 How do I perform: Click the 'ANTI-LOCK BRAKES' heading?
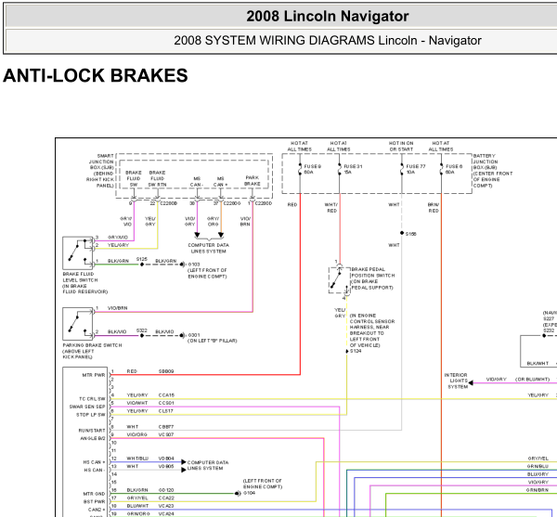pyautogui.click(x=96, y=75)
